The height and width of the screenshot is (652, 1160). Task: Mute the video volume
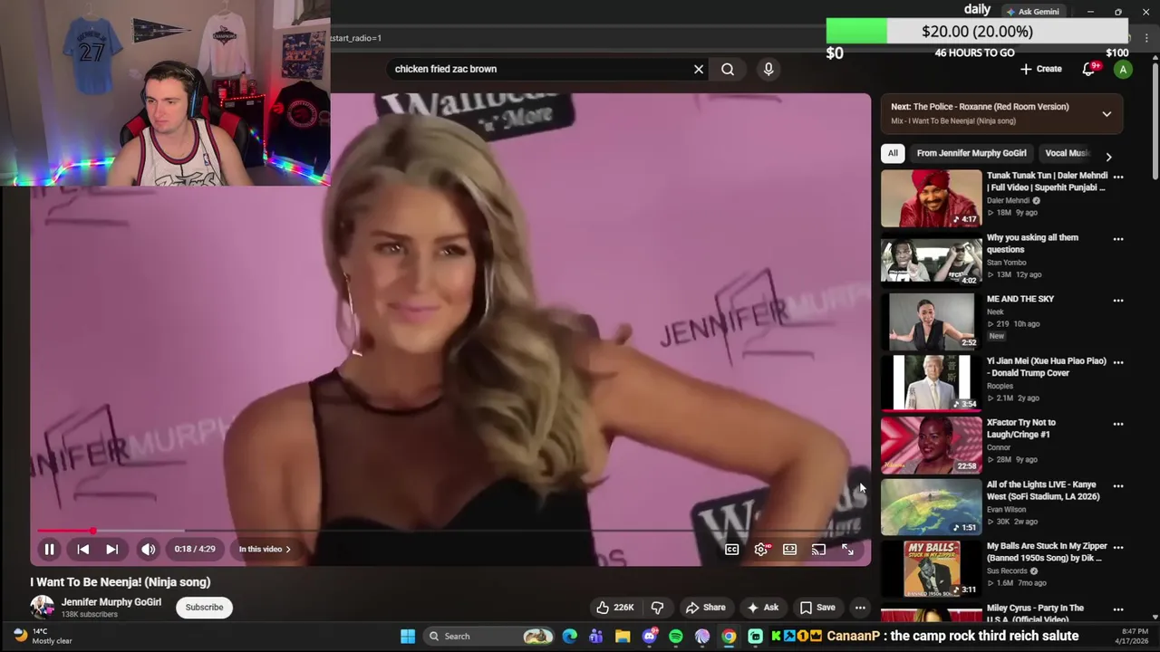pyautogui.click(x=149, y=549)
